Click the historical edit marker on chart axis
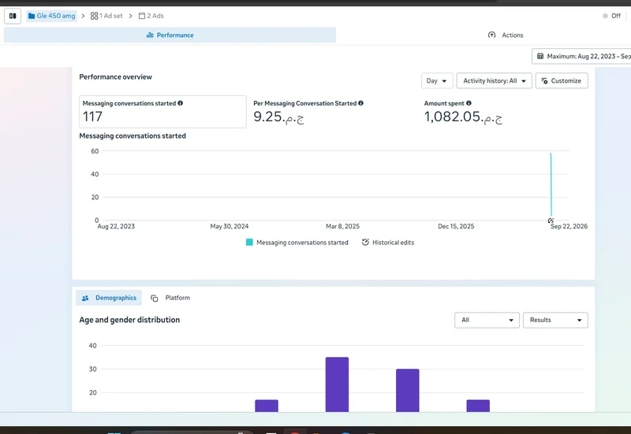 pyautogui.click(x=551, y=221)
